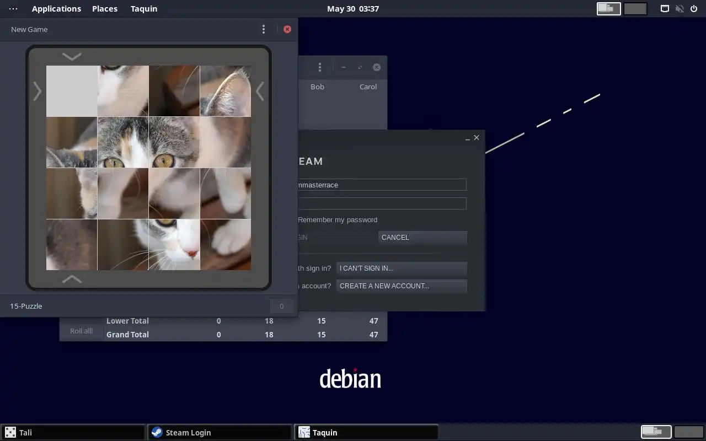Click the Carol column header in Tali

(x=368, y=87)
